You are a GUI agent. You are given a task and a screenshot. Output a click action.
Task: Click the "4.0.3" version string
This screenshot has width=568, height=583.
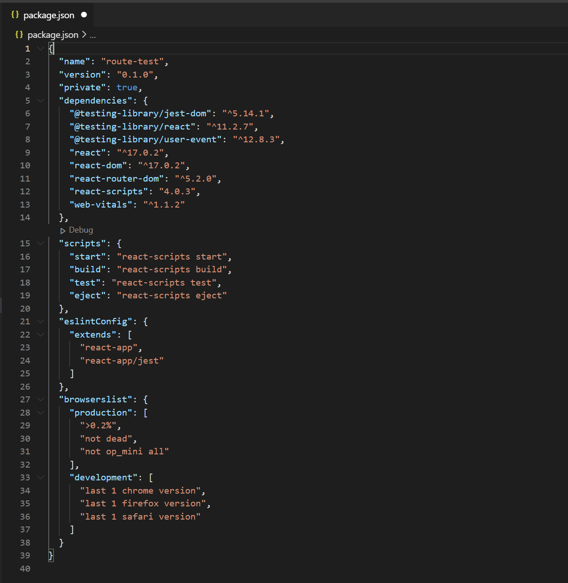[177, 192]
